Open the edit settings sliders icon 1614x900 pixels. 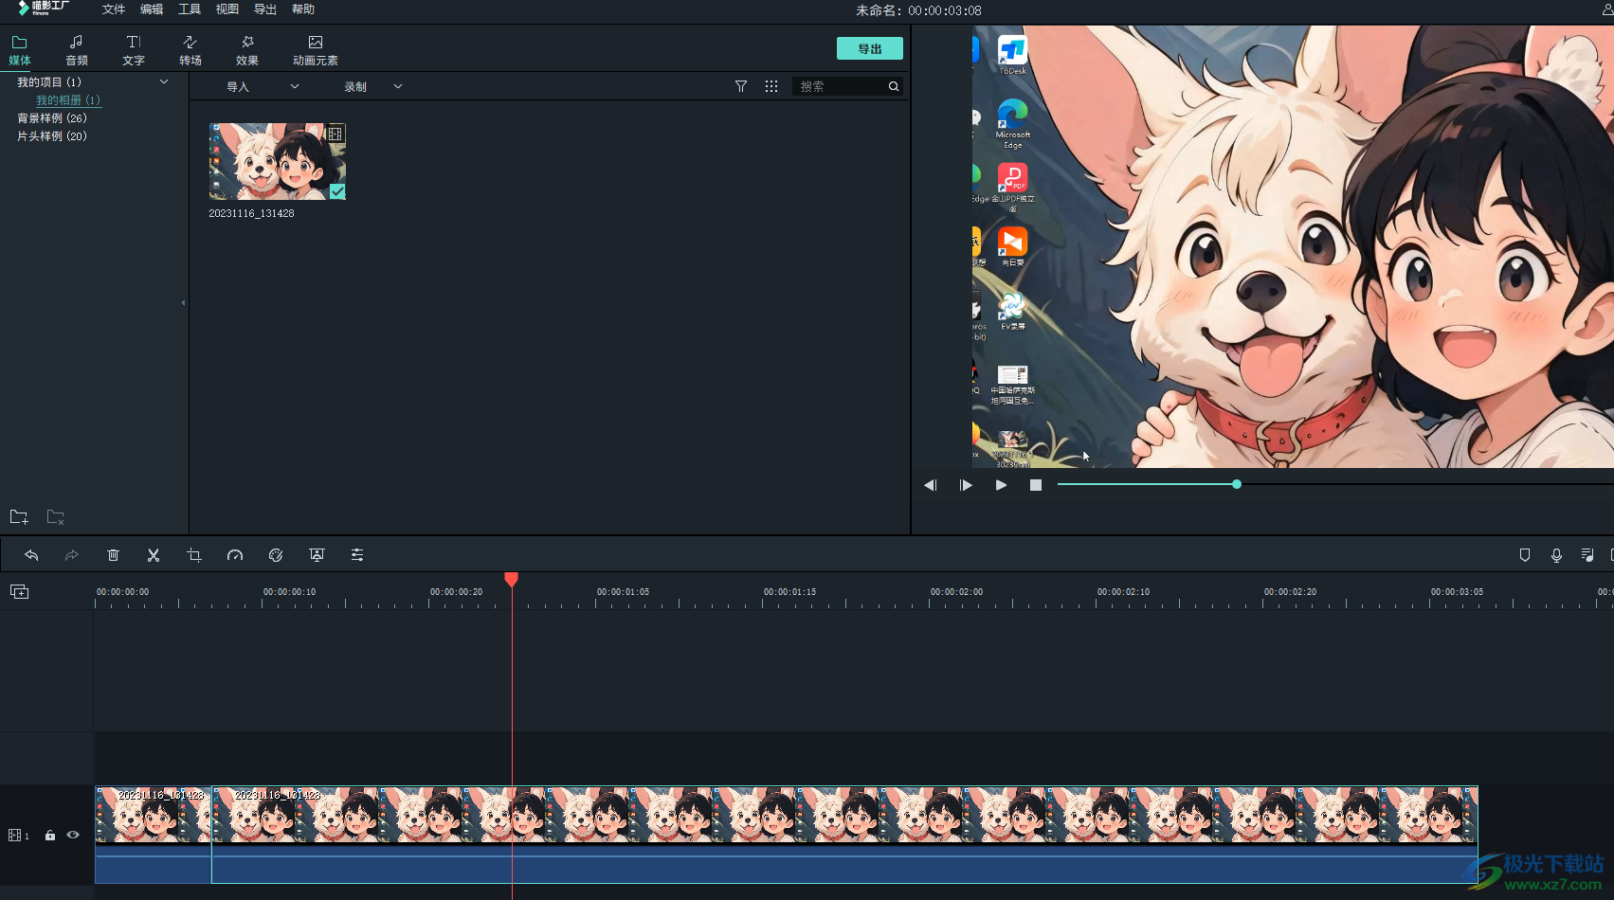[x=357, y=555]
